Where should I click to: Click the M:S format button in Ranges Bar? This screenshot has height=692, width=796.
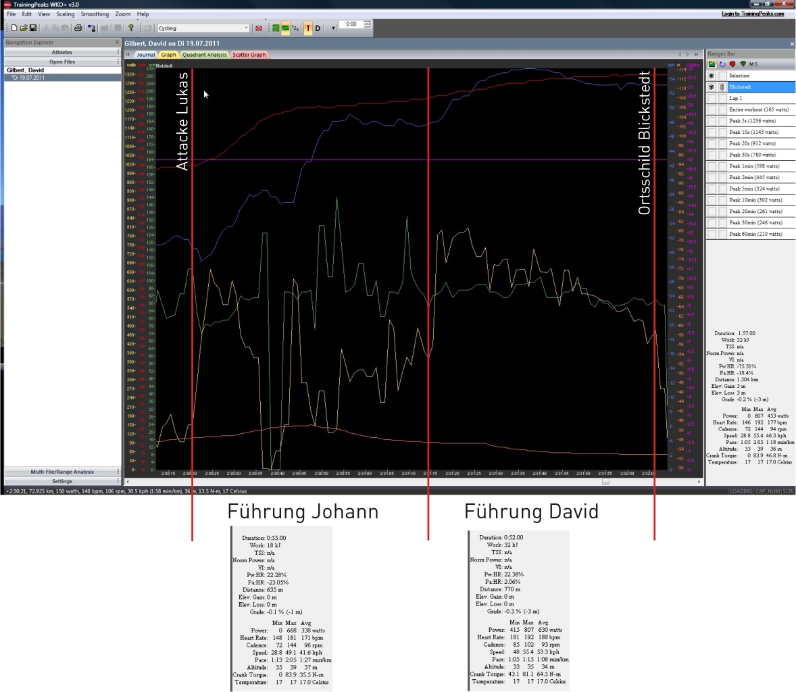click(x=753, y=64)
